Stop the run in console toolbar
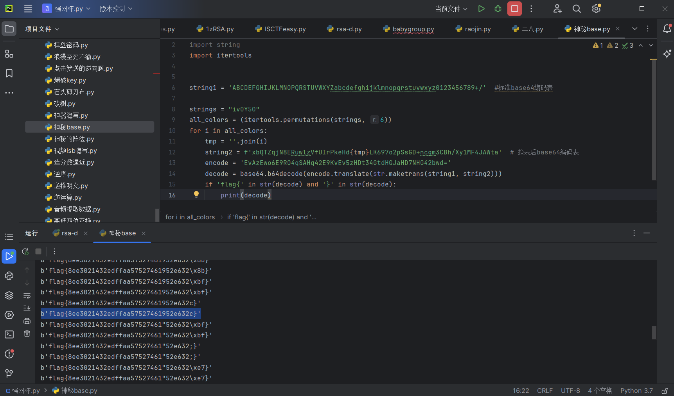 [38, 251]
